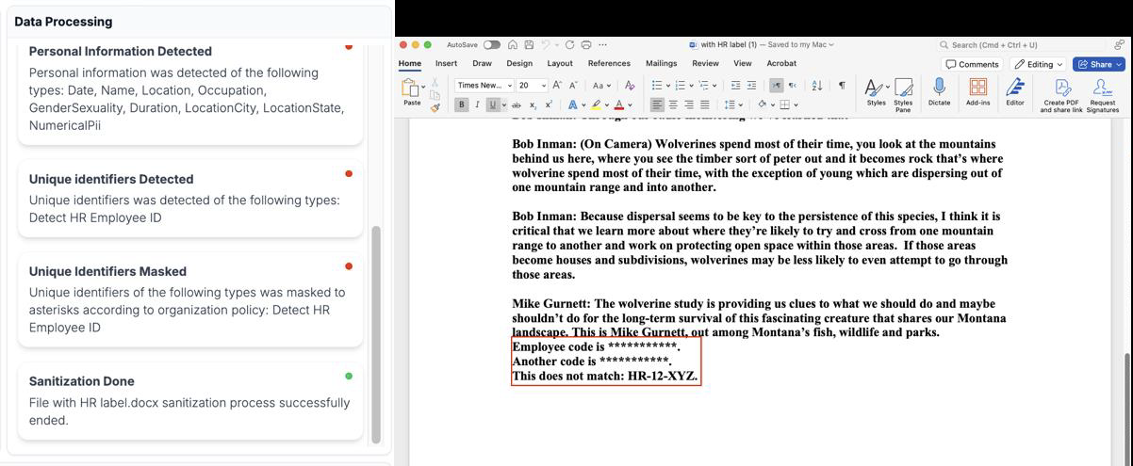The image size is (1133, 466).
Task: Open the more quick-access options ellipsis
Action: [602, 44]
